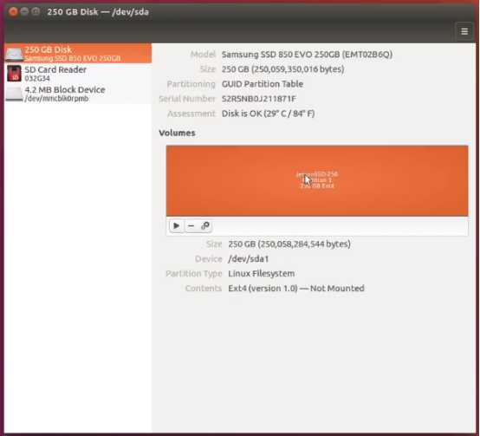The height and width of the screenshot is (436, 480).
Task: Select the SD Card Reader icon
Action: (x=14, y=74)
